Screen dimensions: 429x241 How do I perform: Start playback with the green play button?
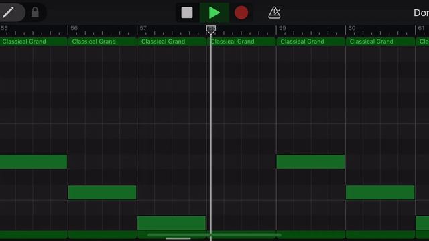click(214, 13)
